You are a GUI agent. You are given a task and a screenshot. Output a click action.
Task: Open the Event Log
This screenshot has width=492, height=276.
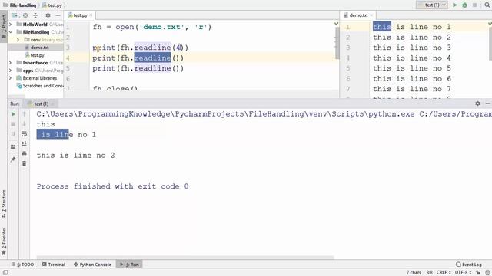coord(468,264)
